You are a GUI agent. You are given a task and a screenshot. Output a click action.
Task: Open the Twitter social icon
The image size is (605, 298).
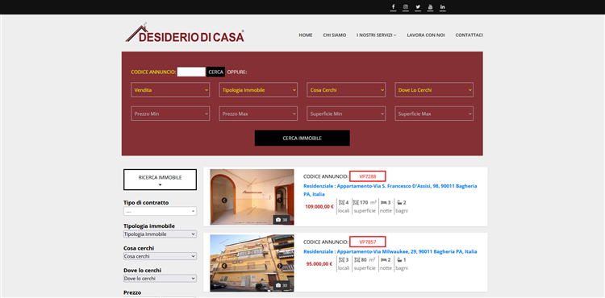pos(418,7)
